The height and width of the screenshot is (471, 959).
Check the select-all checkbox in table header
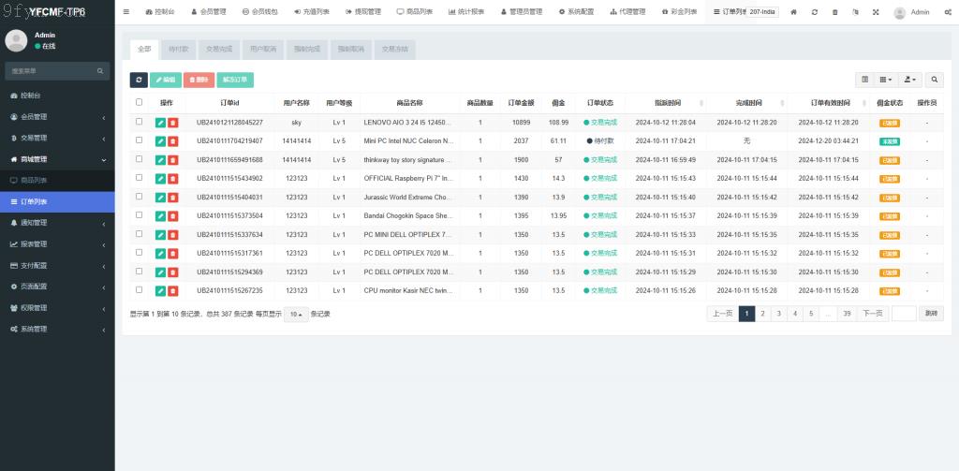coord(140,102)
